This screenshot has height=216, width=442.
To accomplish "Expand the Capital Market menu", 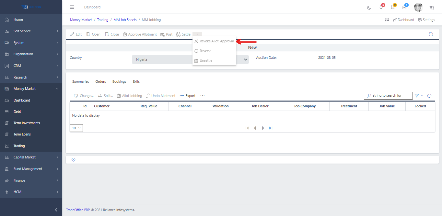I will coord(31,157).
